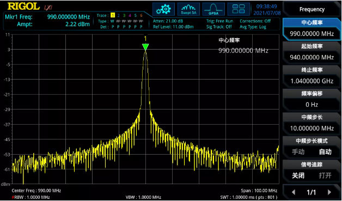The image size is (342, 201).
Task: Set CF step mode to 手动
Action: (298, 152)
